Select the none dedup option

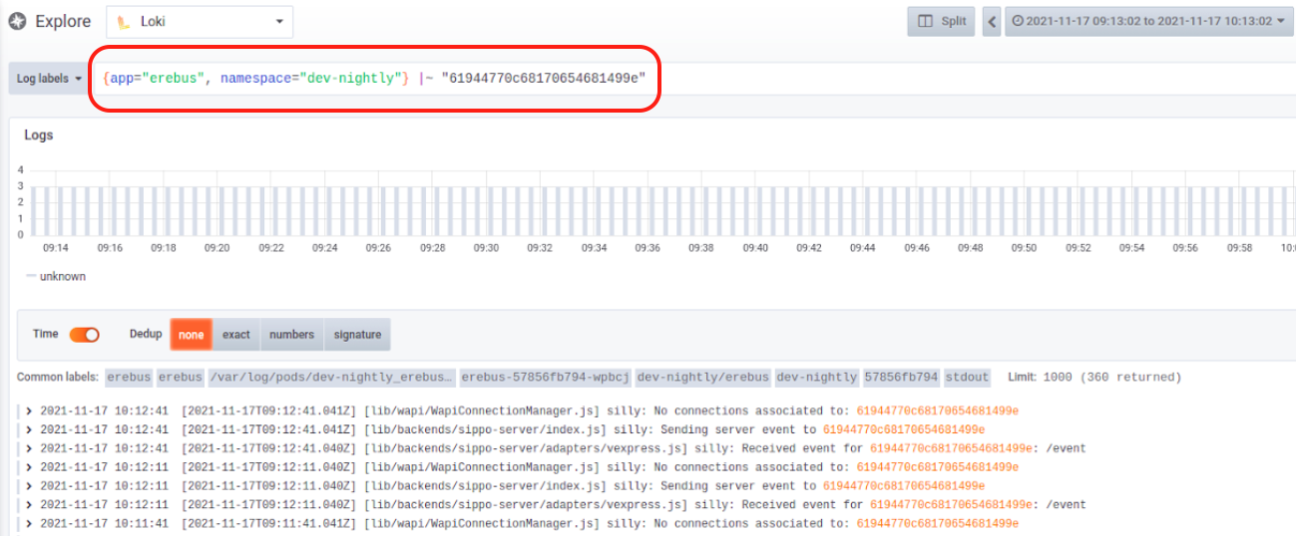191,335
